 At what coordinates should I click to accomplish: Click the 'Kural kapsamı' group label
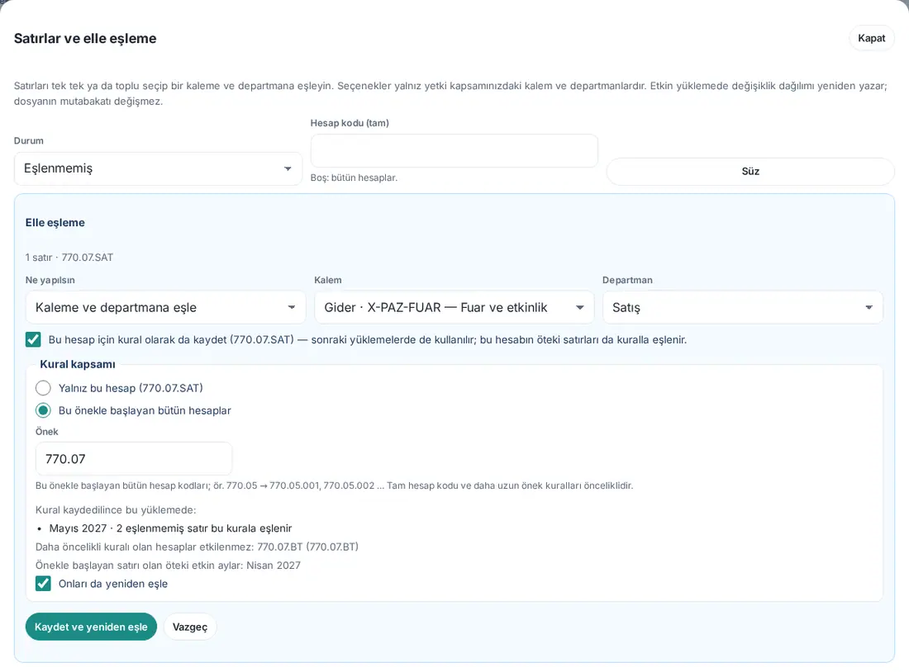[78, 364]
